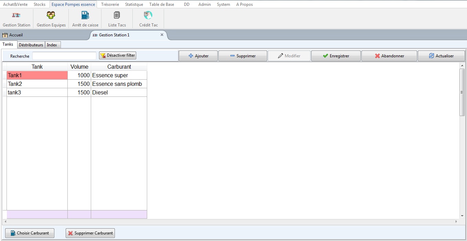This screenshot has width=467, height=241.
Task: Select the Tank2 row in the table
Action: pyautogui.click(x=37, y=84)
